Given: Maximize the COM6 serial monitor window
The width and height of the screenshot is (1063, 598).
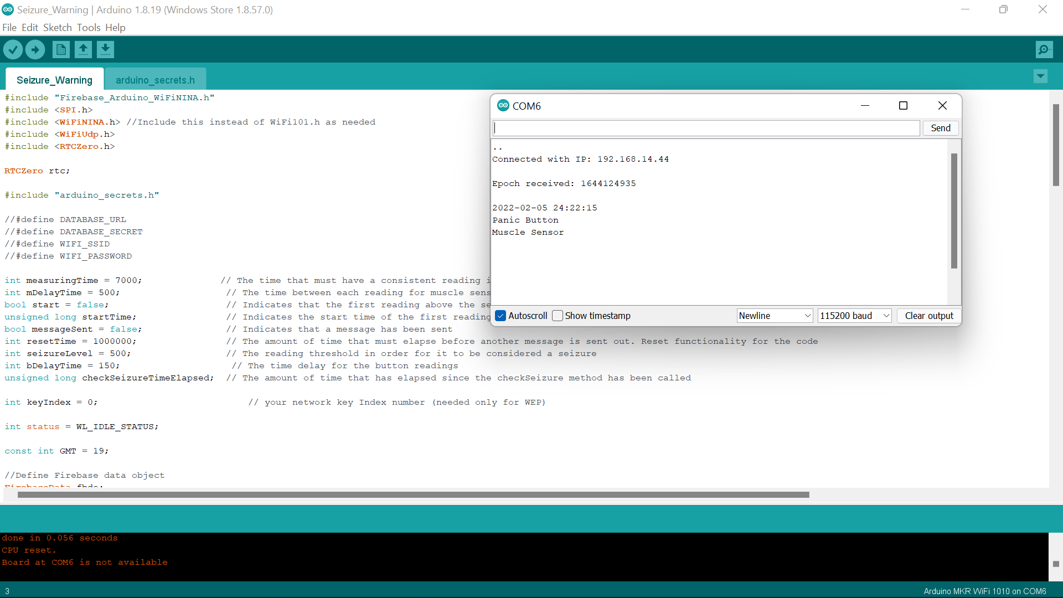Looking at the screenshot, I should [x=903, y=106].
